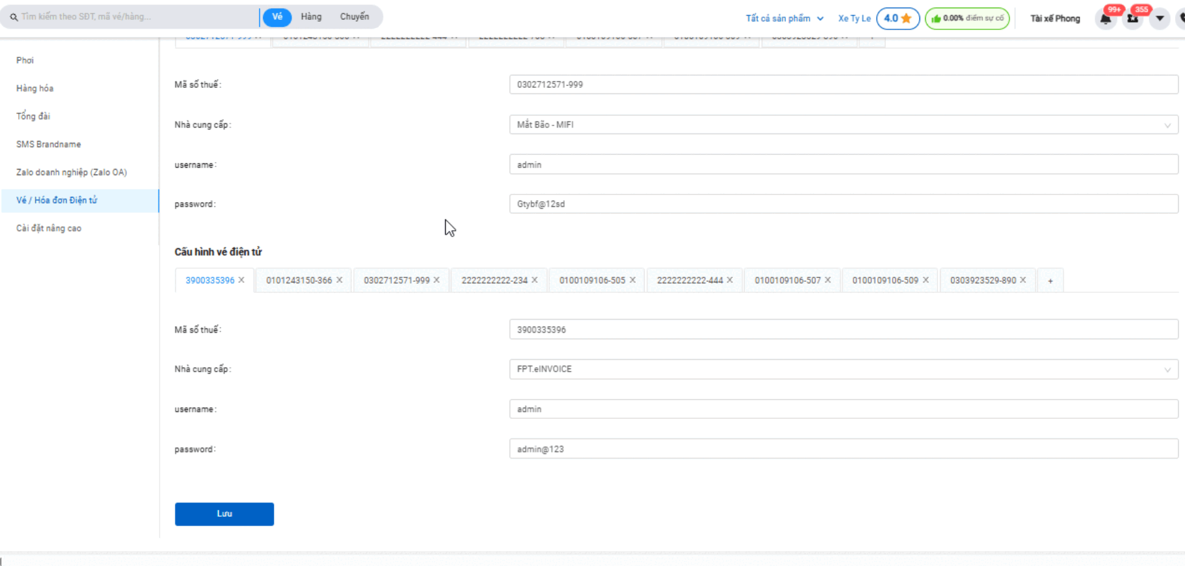Click the Lưu save button

224,514
